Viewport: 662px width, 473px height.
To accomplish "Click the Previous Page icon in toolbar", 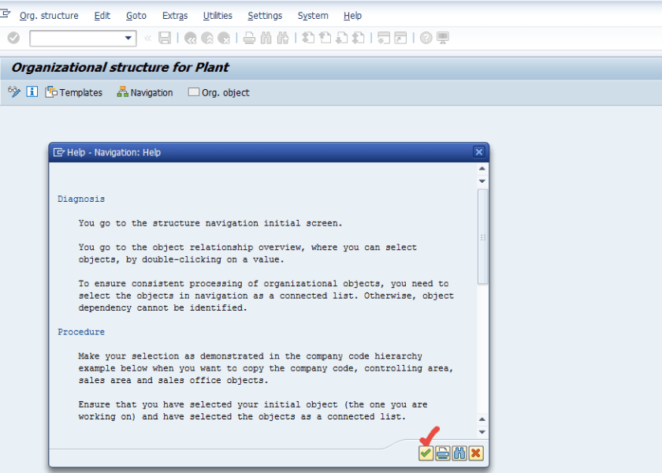I will pyautogui.click(x=325, y=38).
